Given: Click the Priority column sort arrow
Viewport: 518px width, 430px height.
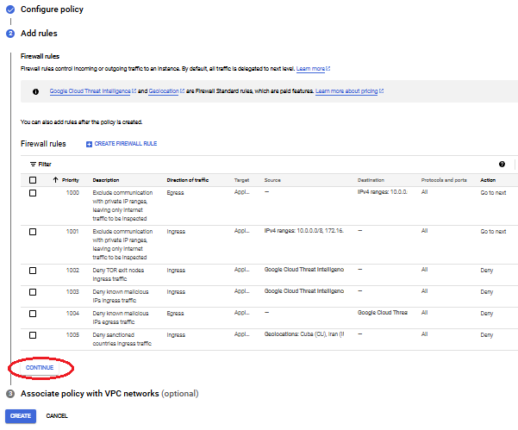Looking at the screenshot, I should coord(56,180).
